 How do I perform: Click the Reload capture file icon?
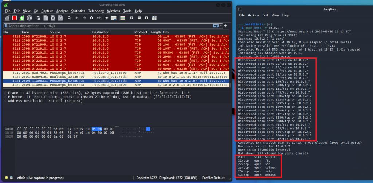coord(60,18)
